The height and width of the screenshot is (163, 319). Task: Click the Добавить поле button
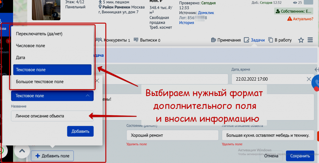pos(52,156)
